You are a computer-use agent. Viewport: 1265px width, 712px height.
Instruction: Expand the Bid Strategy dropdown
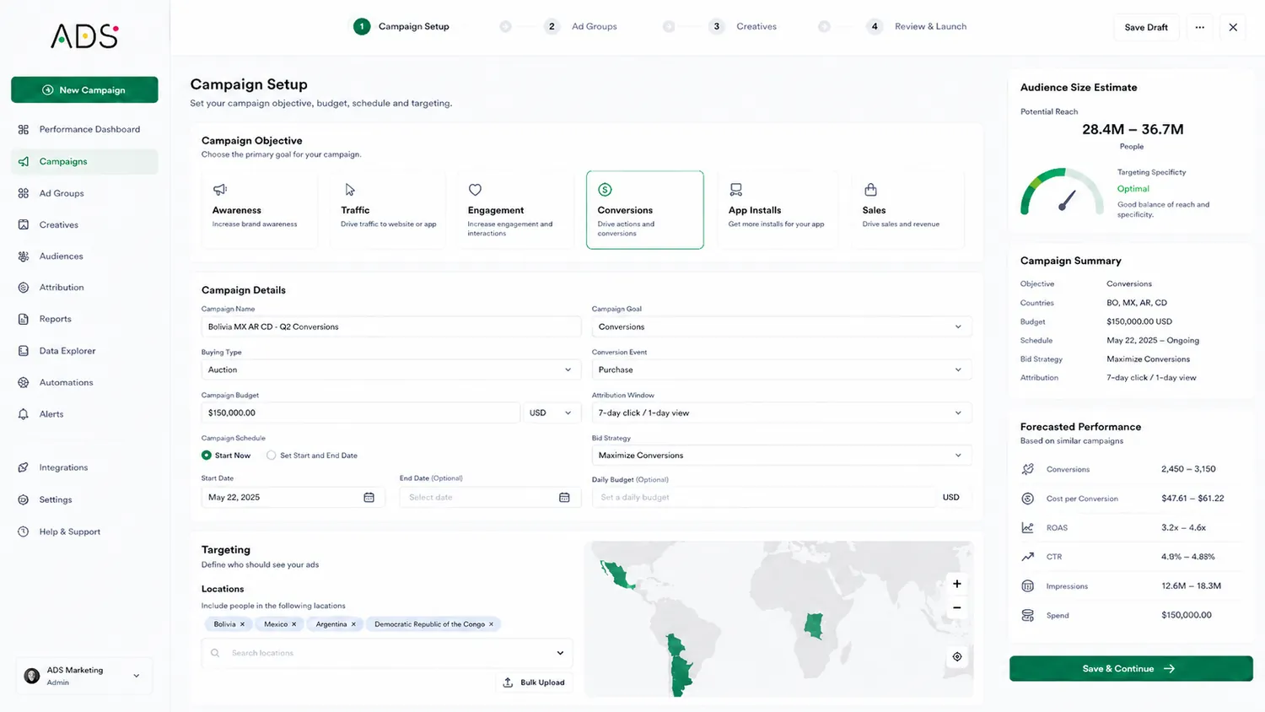pos(782,456)
